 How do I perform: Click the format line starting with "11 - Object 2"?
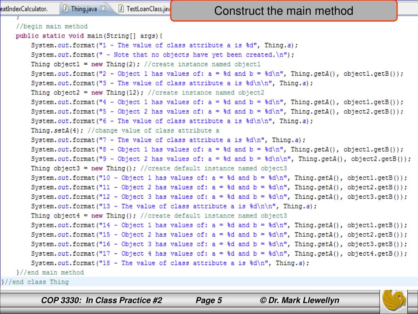click(219, 187)
